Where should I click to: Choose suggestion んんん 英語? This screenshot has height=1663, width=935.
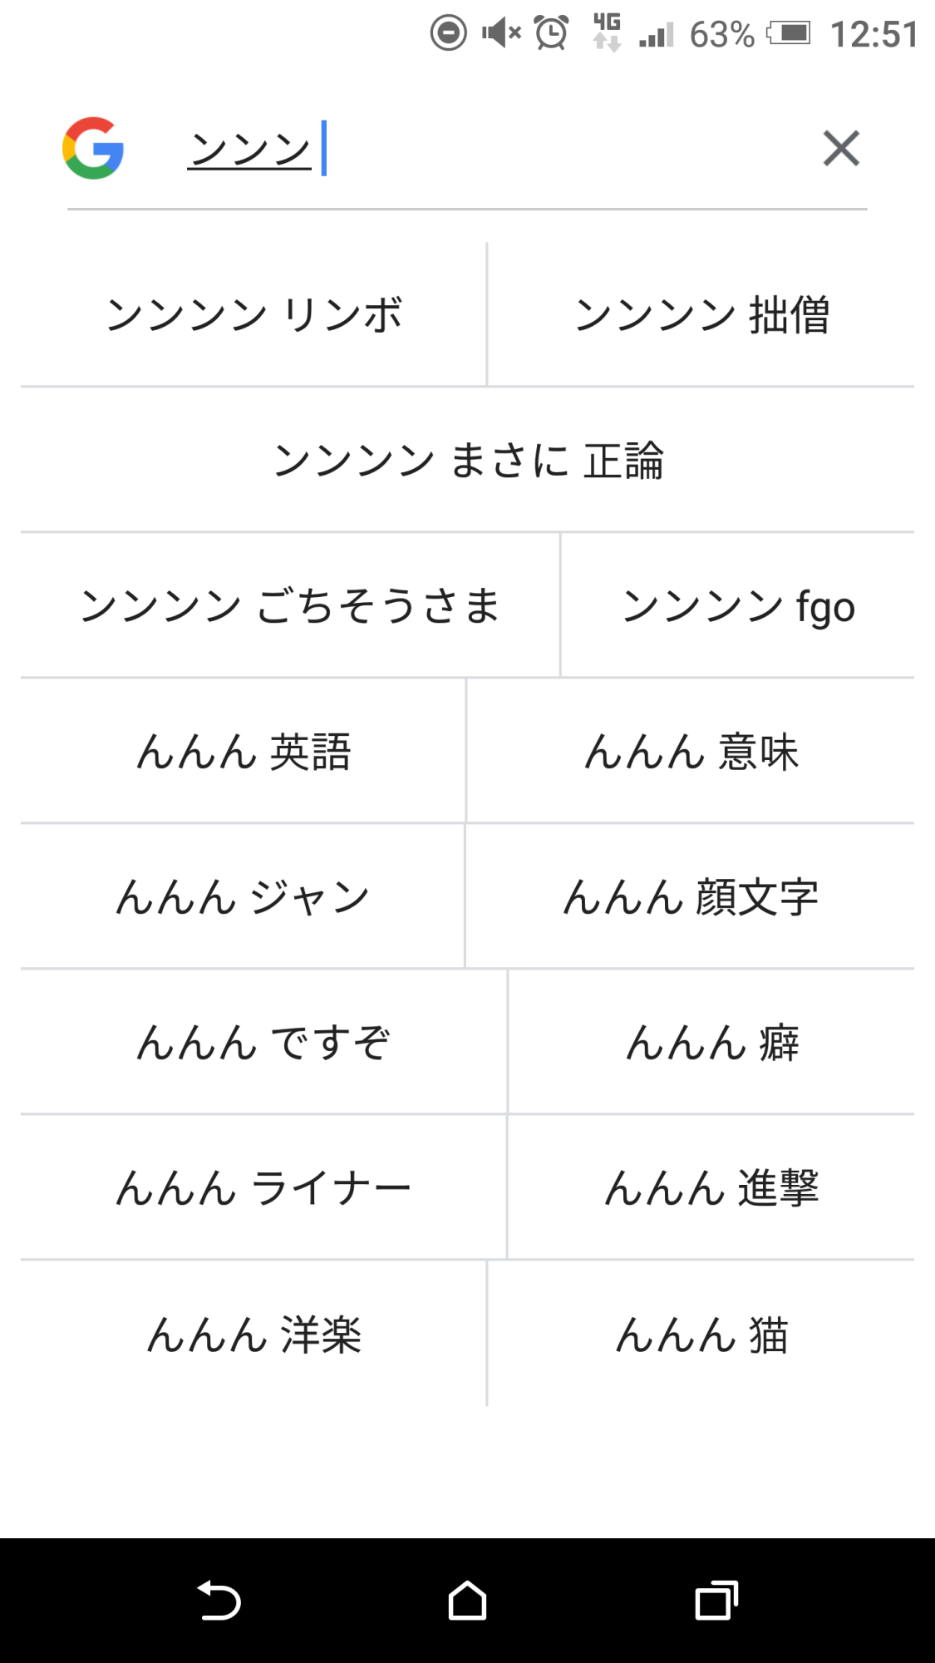coord(244,752)
